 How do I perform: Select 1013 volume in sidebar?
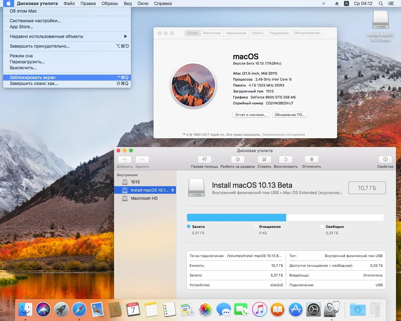[x=145, y=182]
